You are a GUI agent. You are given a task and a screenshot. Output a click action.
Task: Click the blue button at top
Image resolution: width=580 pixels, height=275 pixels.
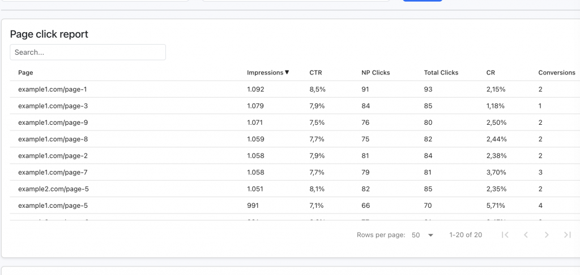tap(422, 1)
